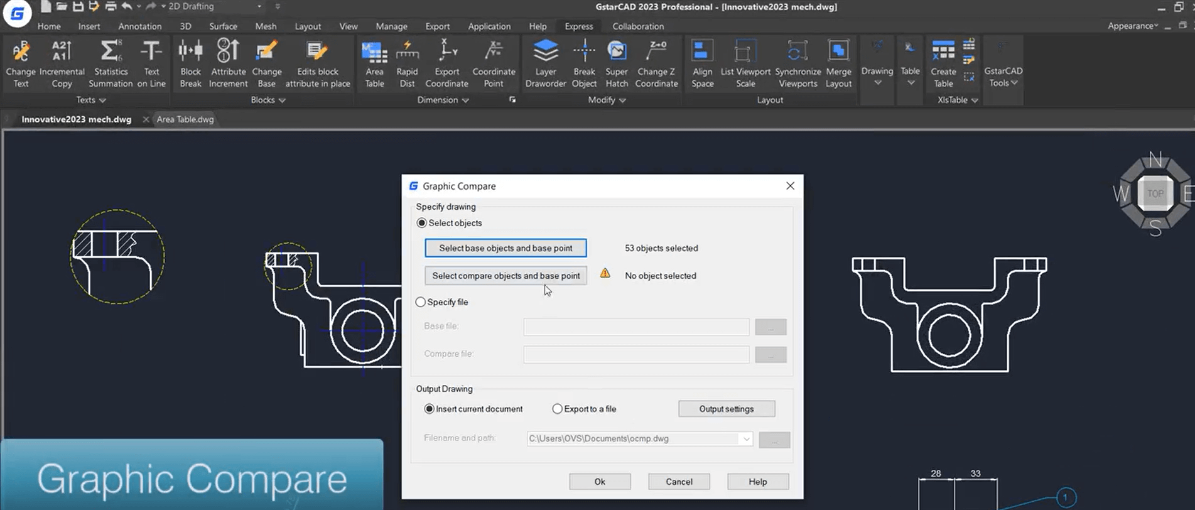
Task: Cancel the Graphic Compare dialog
Action: click(679, 482)
